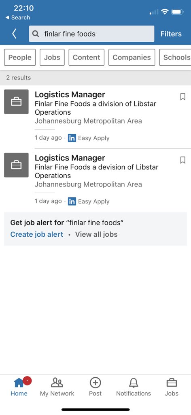
Task: Tap the Post plus icon
Action: click(95, 383)
